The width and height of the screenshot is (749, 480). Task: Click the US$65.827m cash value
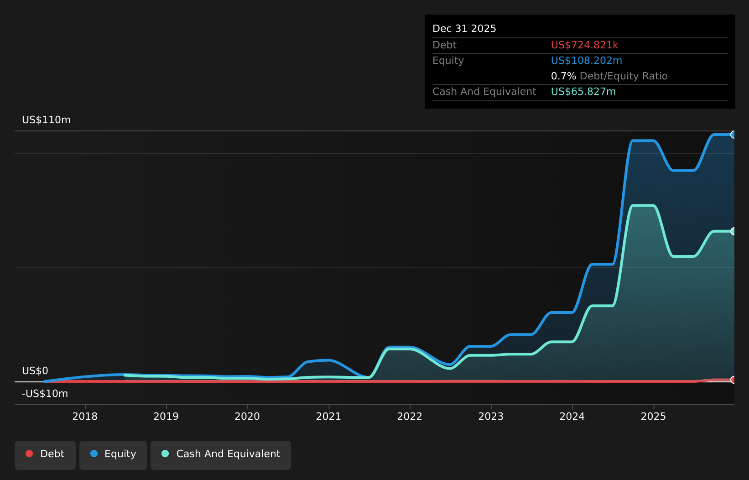click(x=583, y=92)
